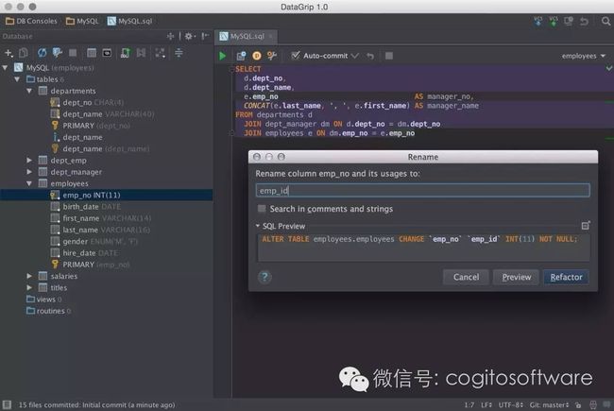Run the query with the green execute button
Image resolution: width=614 pixels, height=411 pixels.
[222, 56]
